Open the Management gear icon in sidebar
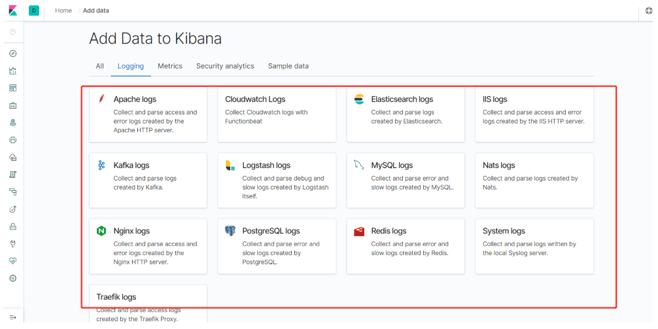The image size is (658, 329). coord(12,278)
